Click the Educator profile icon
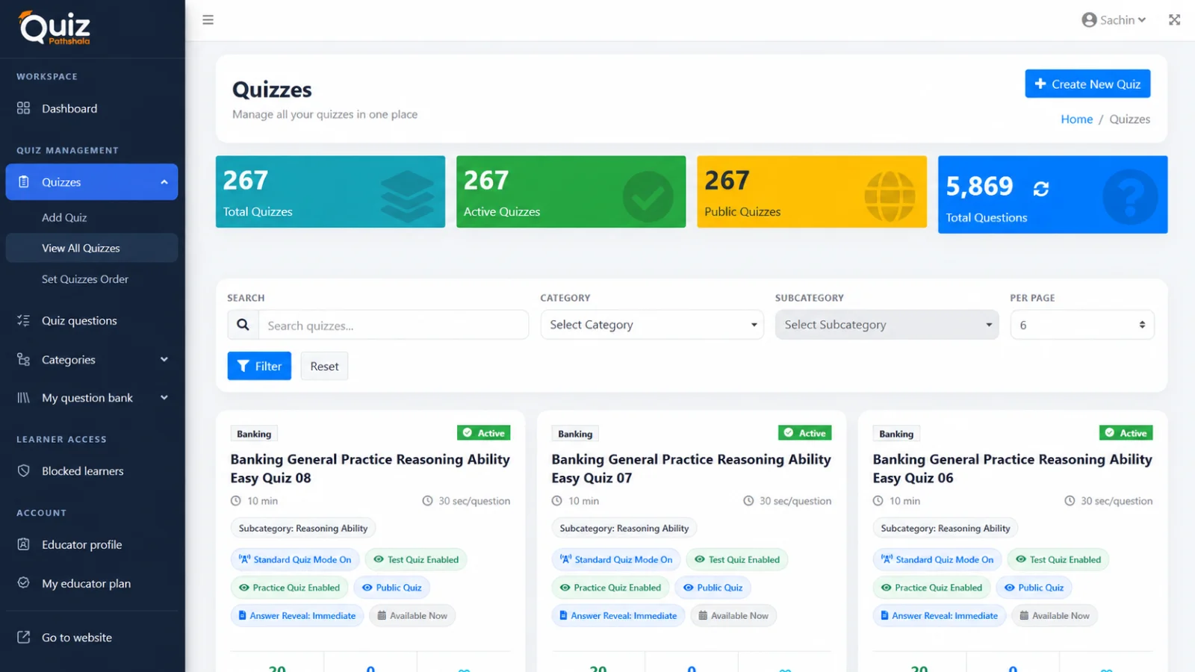The image size is (1195, 672). point(24,544)
